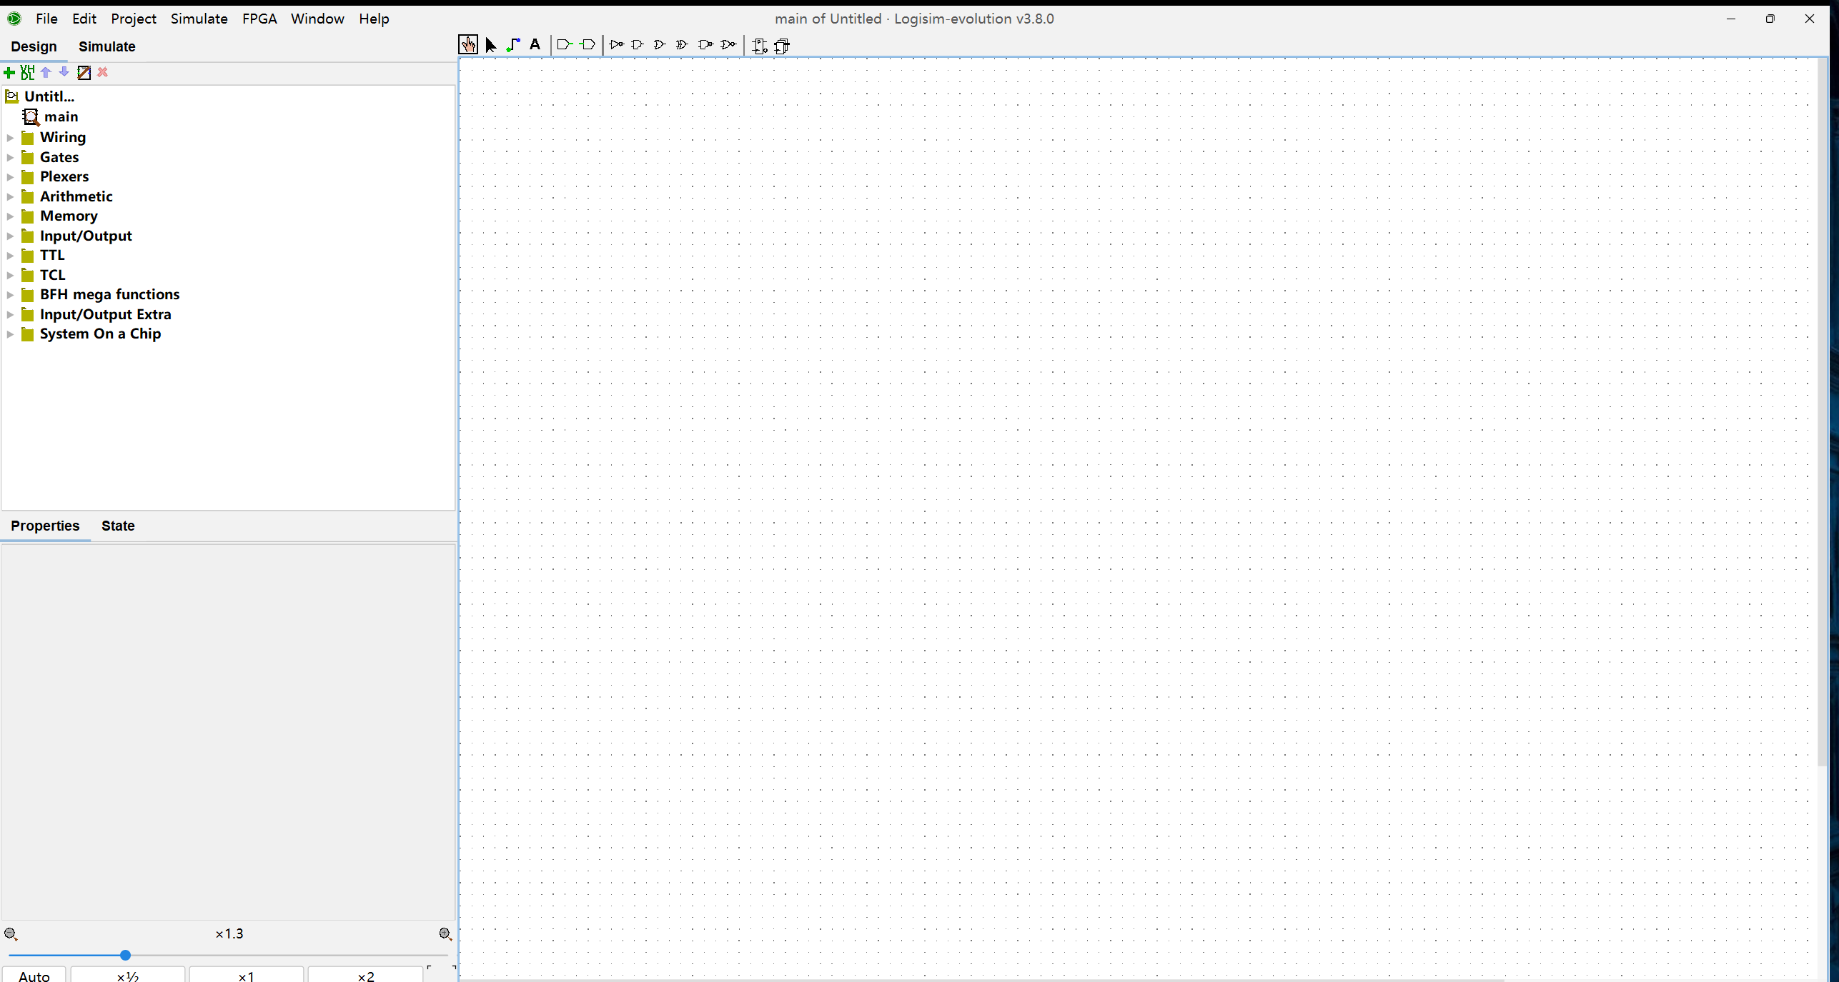Add an Input pin from toolbar

pyautogui.click(x=564, y=45)
